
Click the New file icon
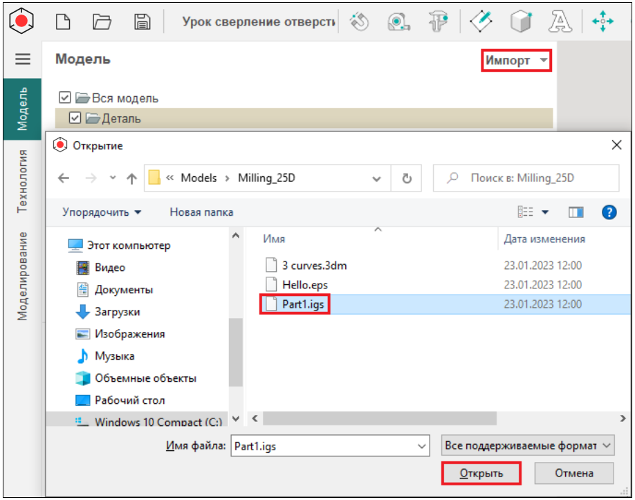[x=63, y=21]
